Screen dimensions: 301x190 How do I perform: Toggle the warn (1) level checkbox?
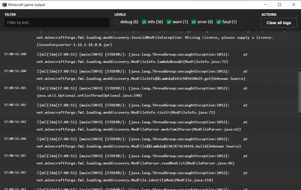169,22
